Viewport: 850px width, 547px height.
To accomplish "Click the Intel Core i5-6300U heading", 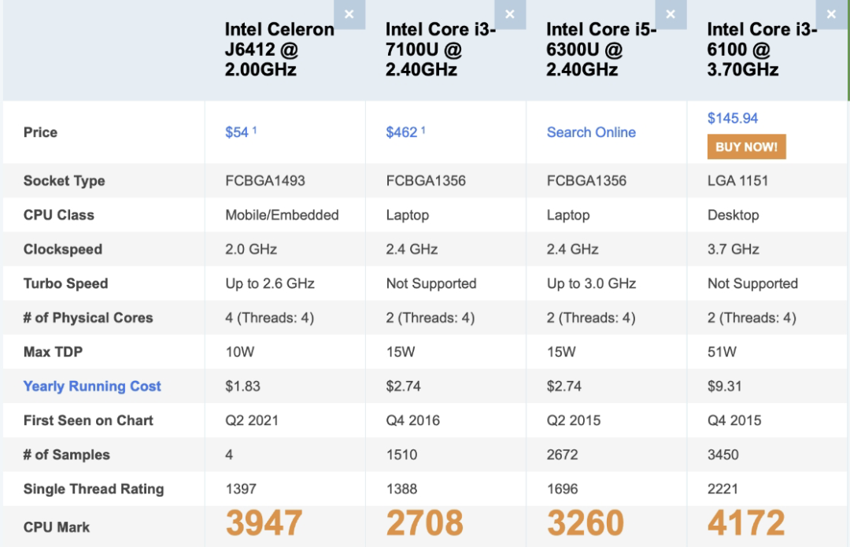I will coord(601,50).
